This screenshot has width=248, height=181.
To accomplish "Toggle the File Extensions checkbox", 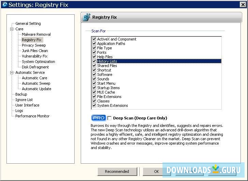I will click(x=94, y=96).
